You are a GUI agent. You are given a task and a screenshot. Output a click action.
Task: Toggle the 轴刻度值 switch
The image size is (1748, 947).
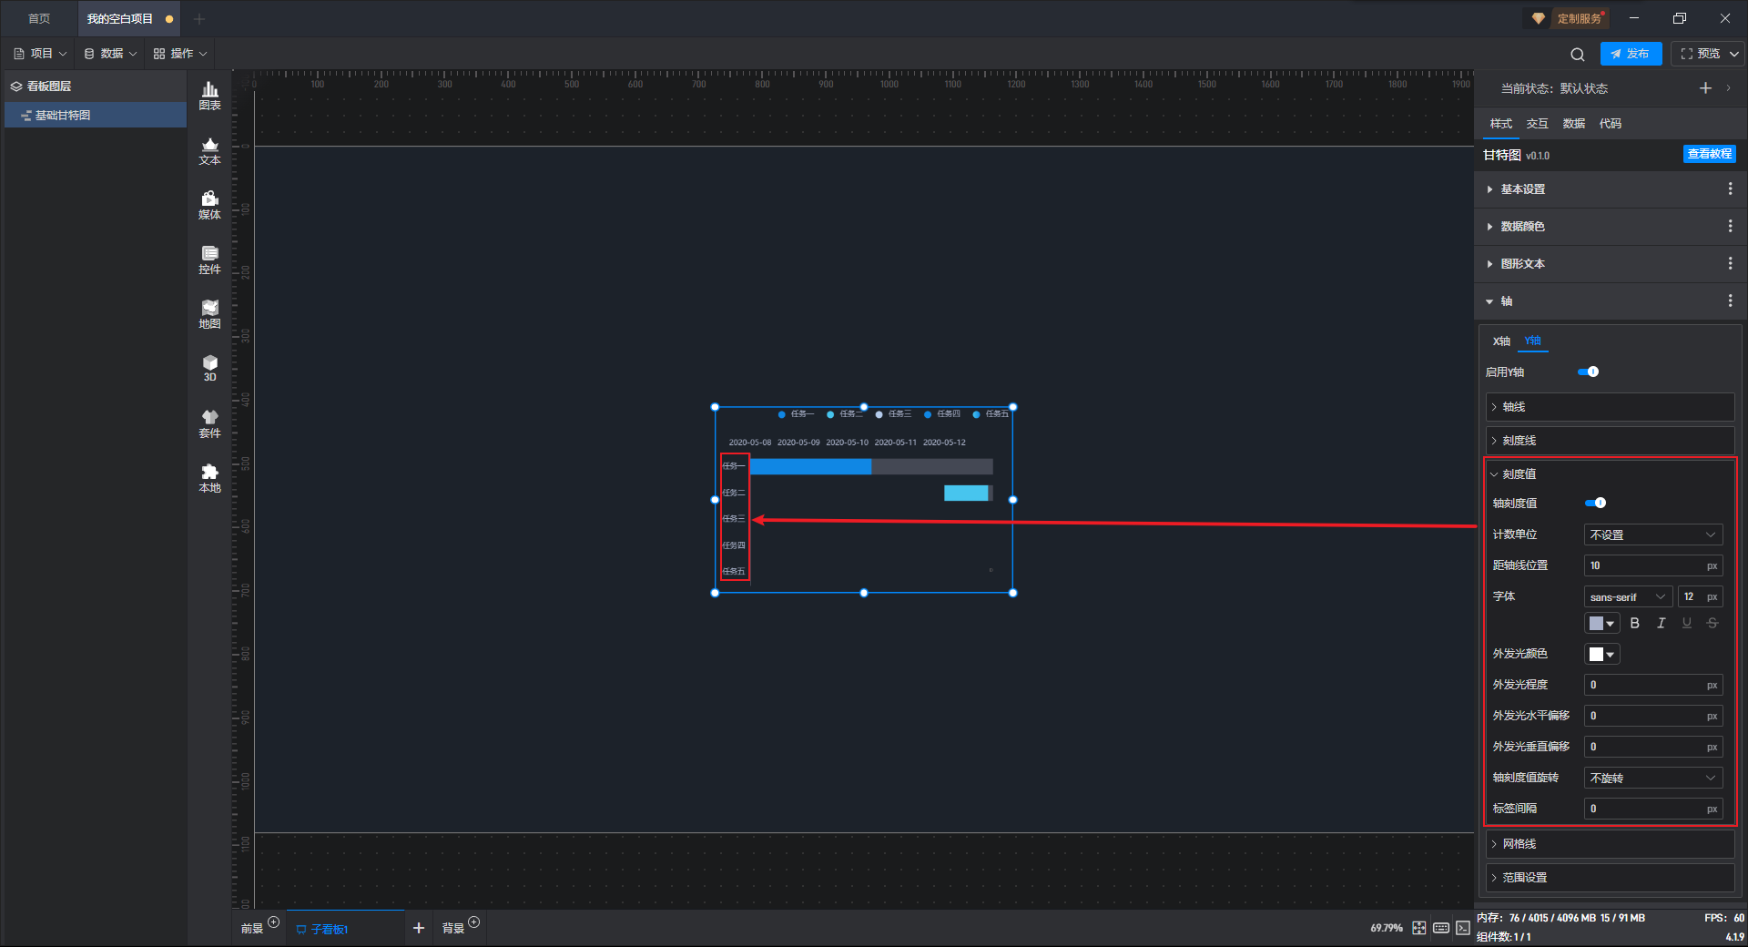coord(1595,503)
